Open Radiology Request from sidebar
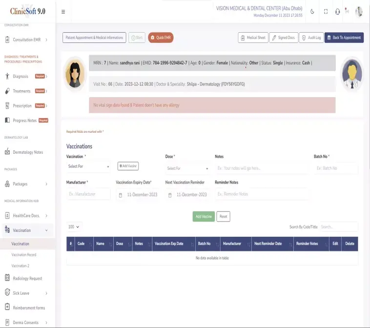 [x=27, y=278]
